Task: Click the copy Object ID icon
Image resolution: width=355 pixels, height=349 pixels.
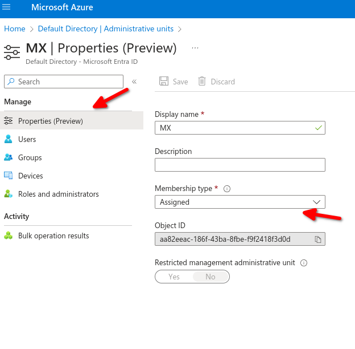Action: pos(318,240)
